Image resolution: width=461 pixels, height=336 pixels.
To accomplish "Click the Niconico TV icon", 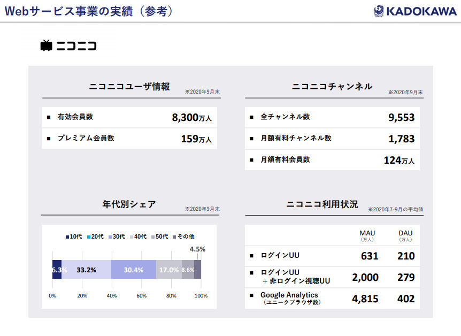I will pyautogui.click(x=47, y=45).
